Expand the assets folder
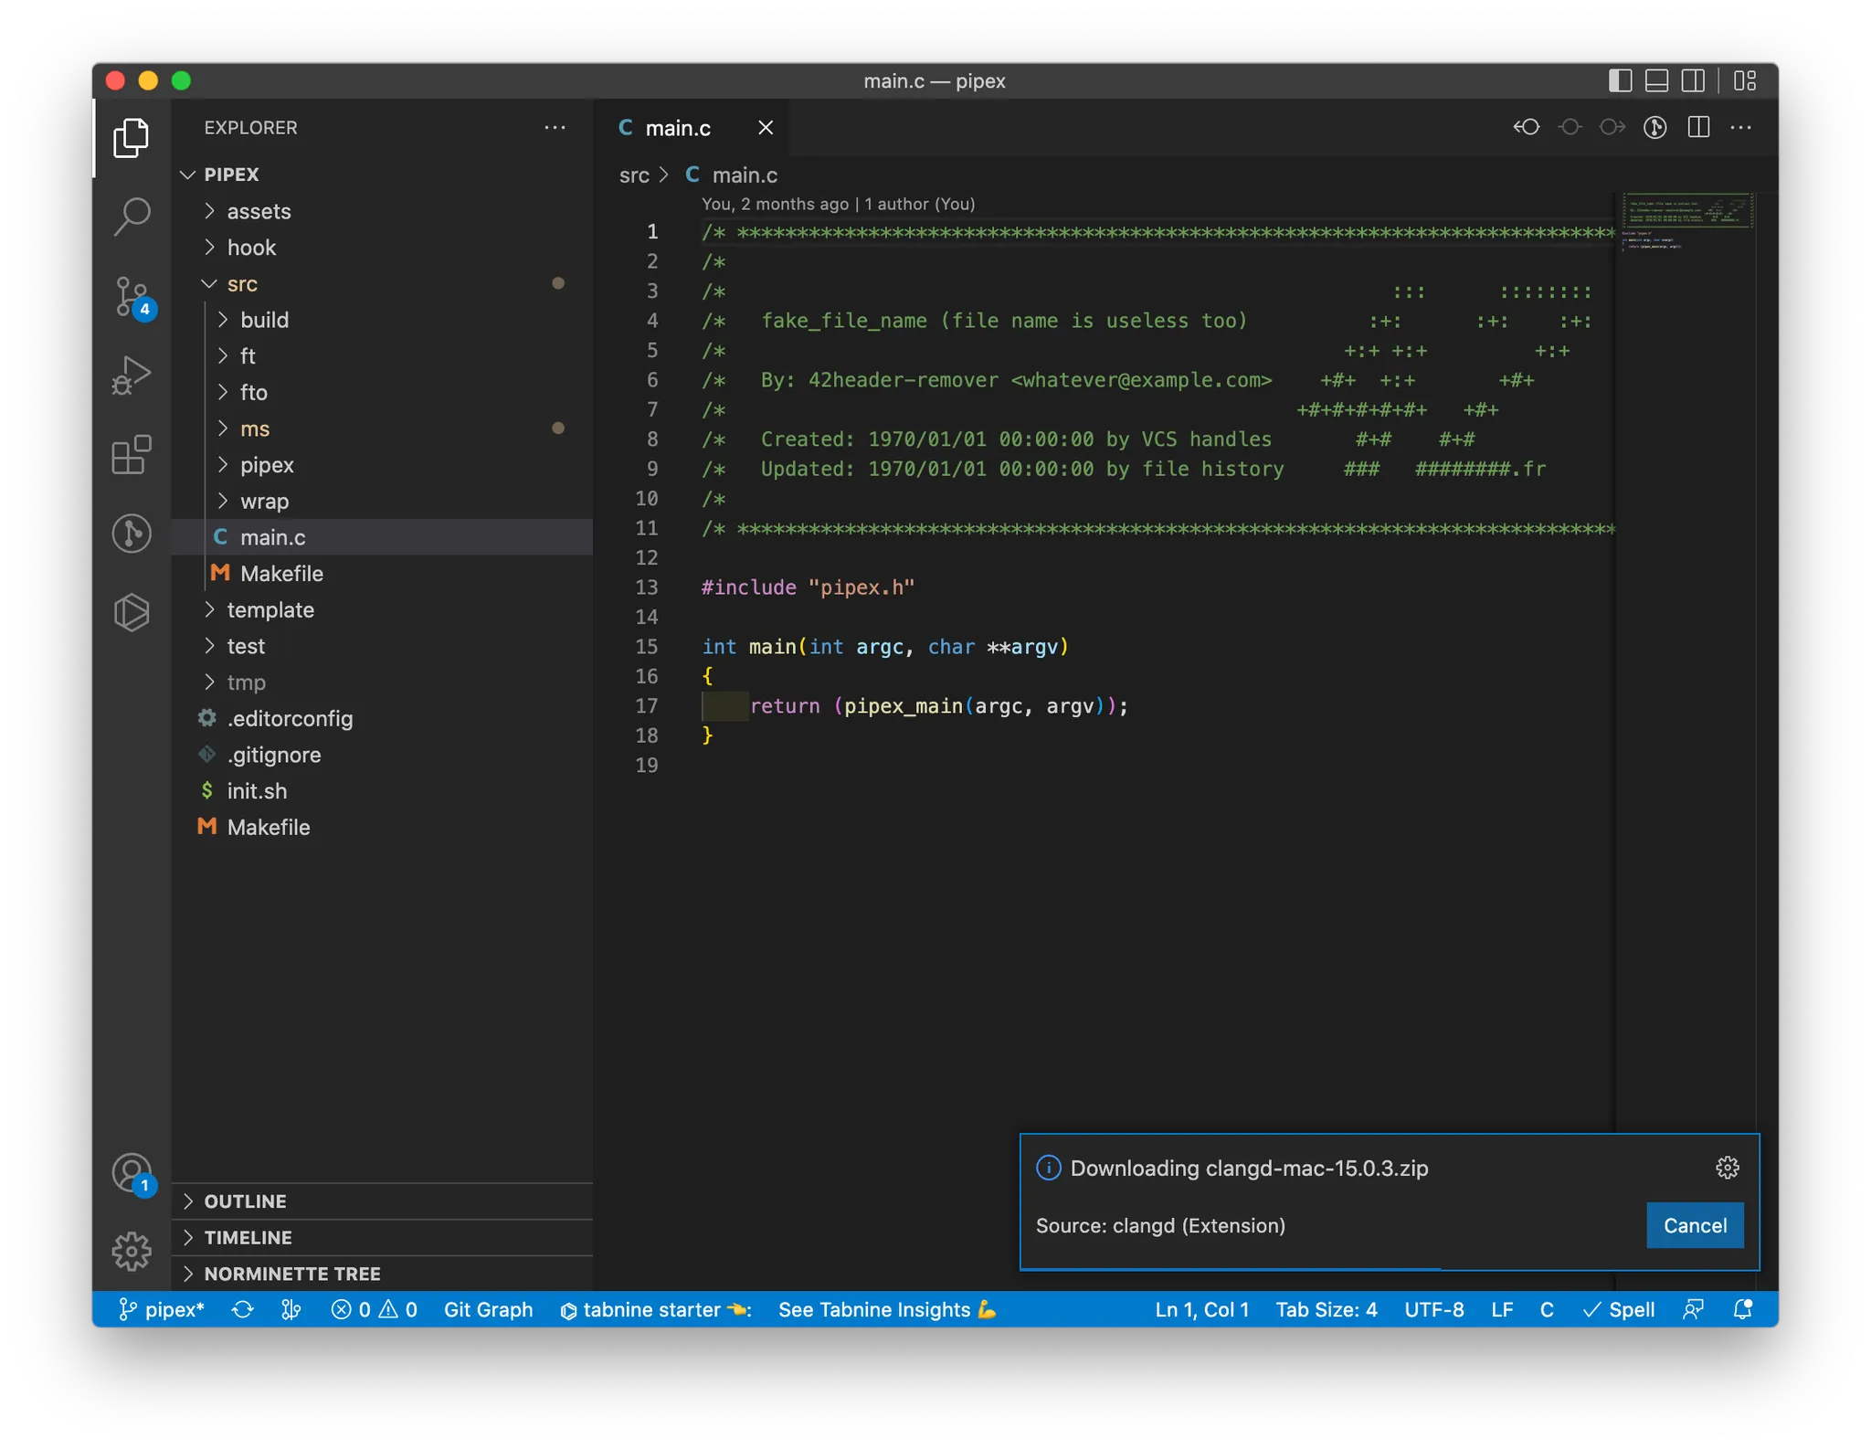 tap(259, 211)
